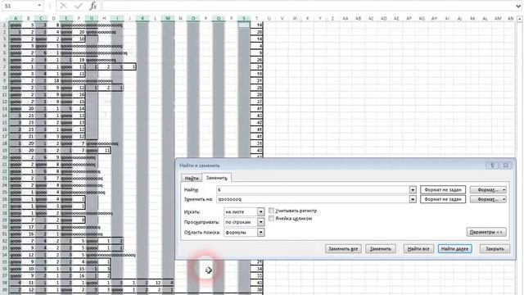Select row 19 header
Image resolution: width=524 pixels, height=295 pixels.
(5, 150)
